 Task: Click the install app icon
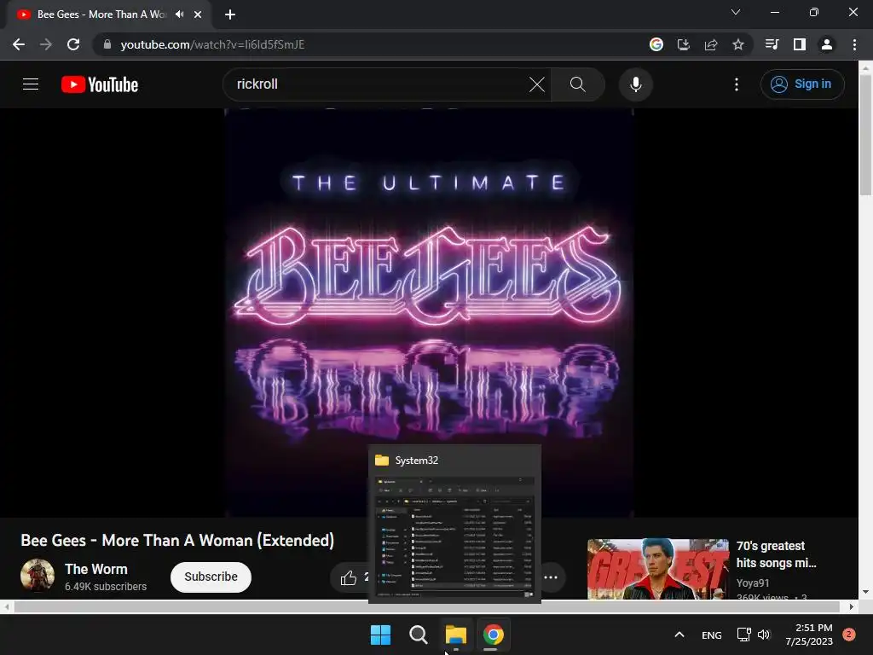pos(684,44)
